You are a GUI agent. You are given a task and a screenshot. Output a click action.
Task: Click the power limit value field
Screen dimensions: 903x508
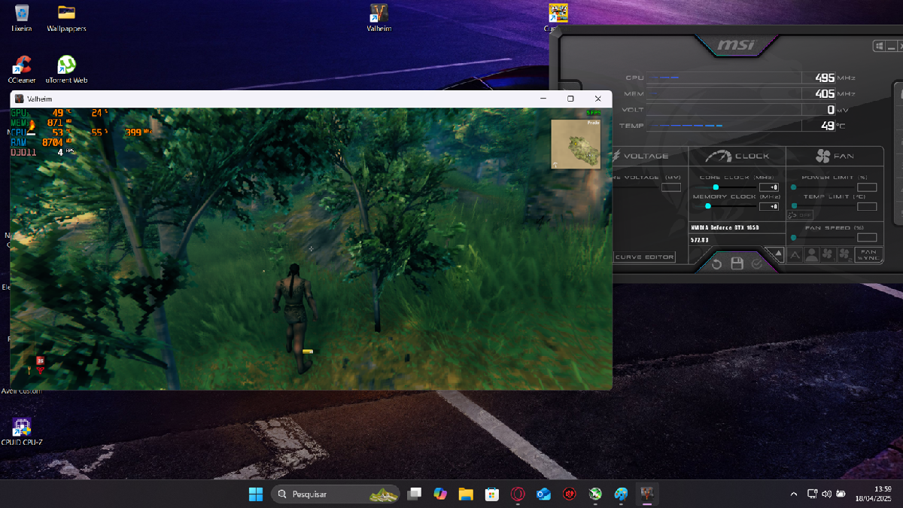[x=867, y=187]
